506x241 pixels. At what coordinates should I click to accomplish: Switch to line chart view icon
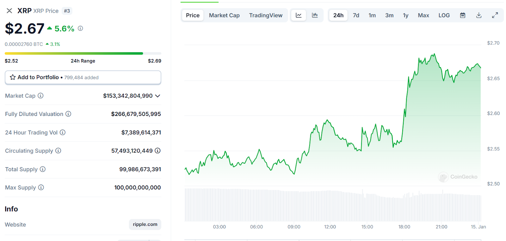pos(299,15)
